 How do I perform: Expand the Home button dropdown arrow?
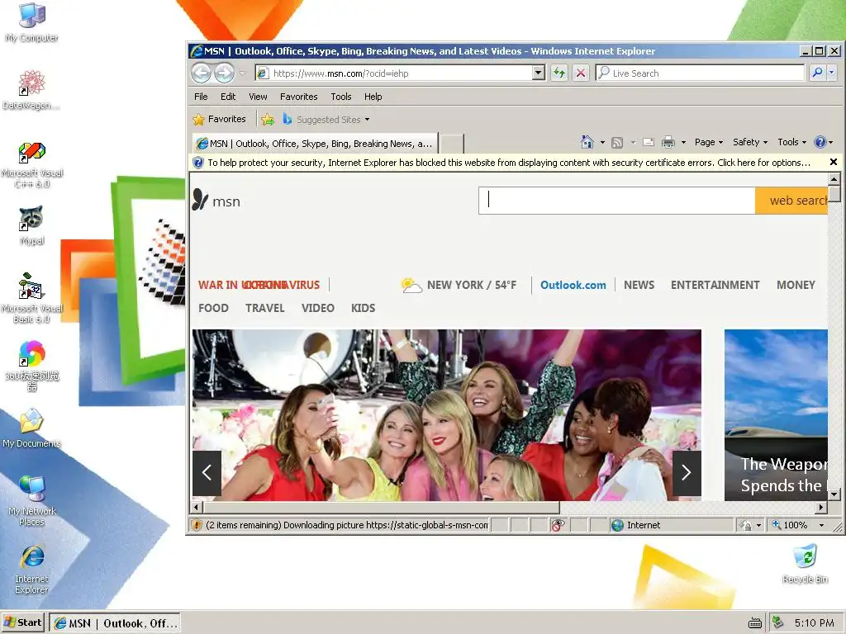tap(602, 142)
